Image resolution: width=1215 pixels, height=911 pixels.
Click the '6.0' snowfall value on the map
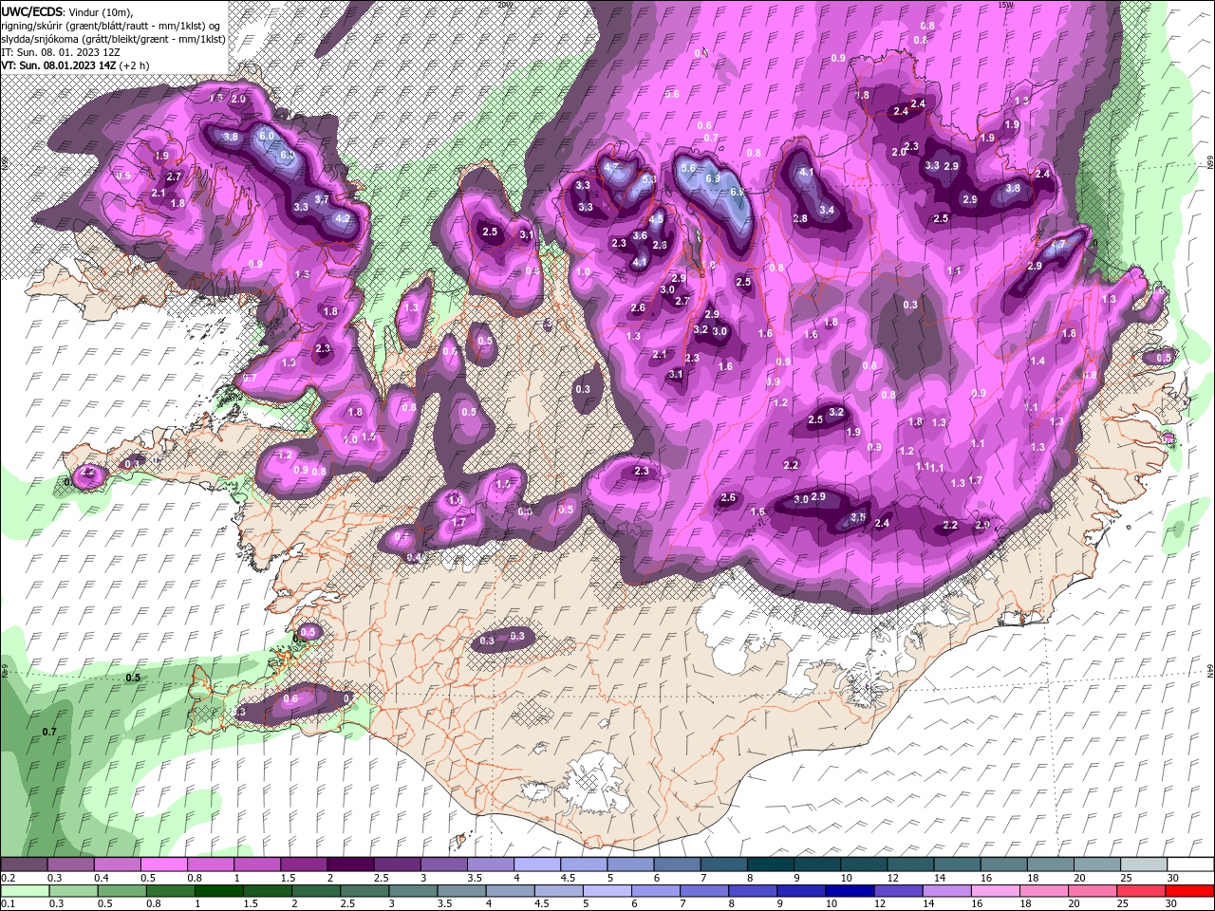[x=267, y=136]
